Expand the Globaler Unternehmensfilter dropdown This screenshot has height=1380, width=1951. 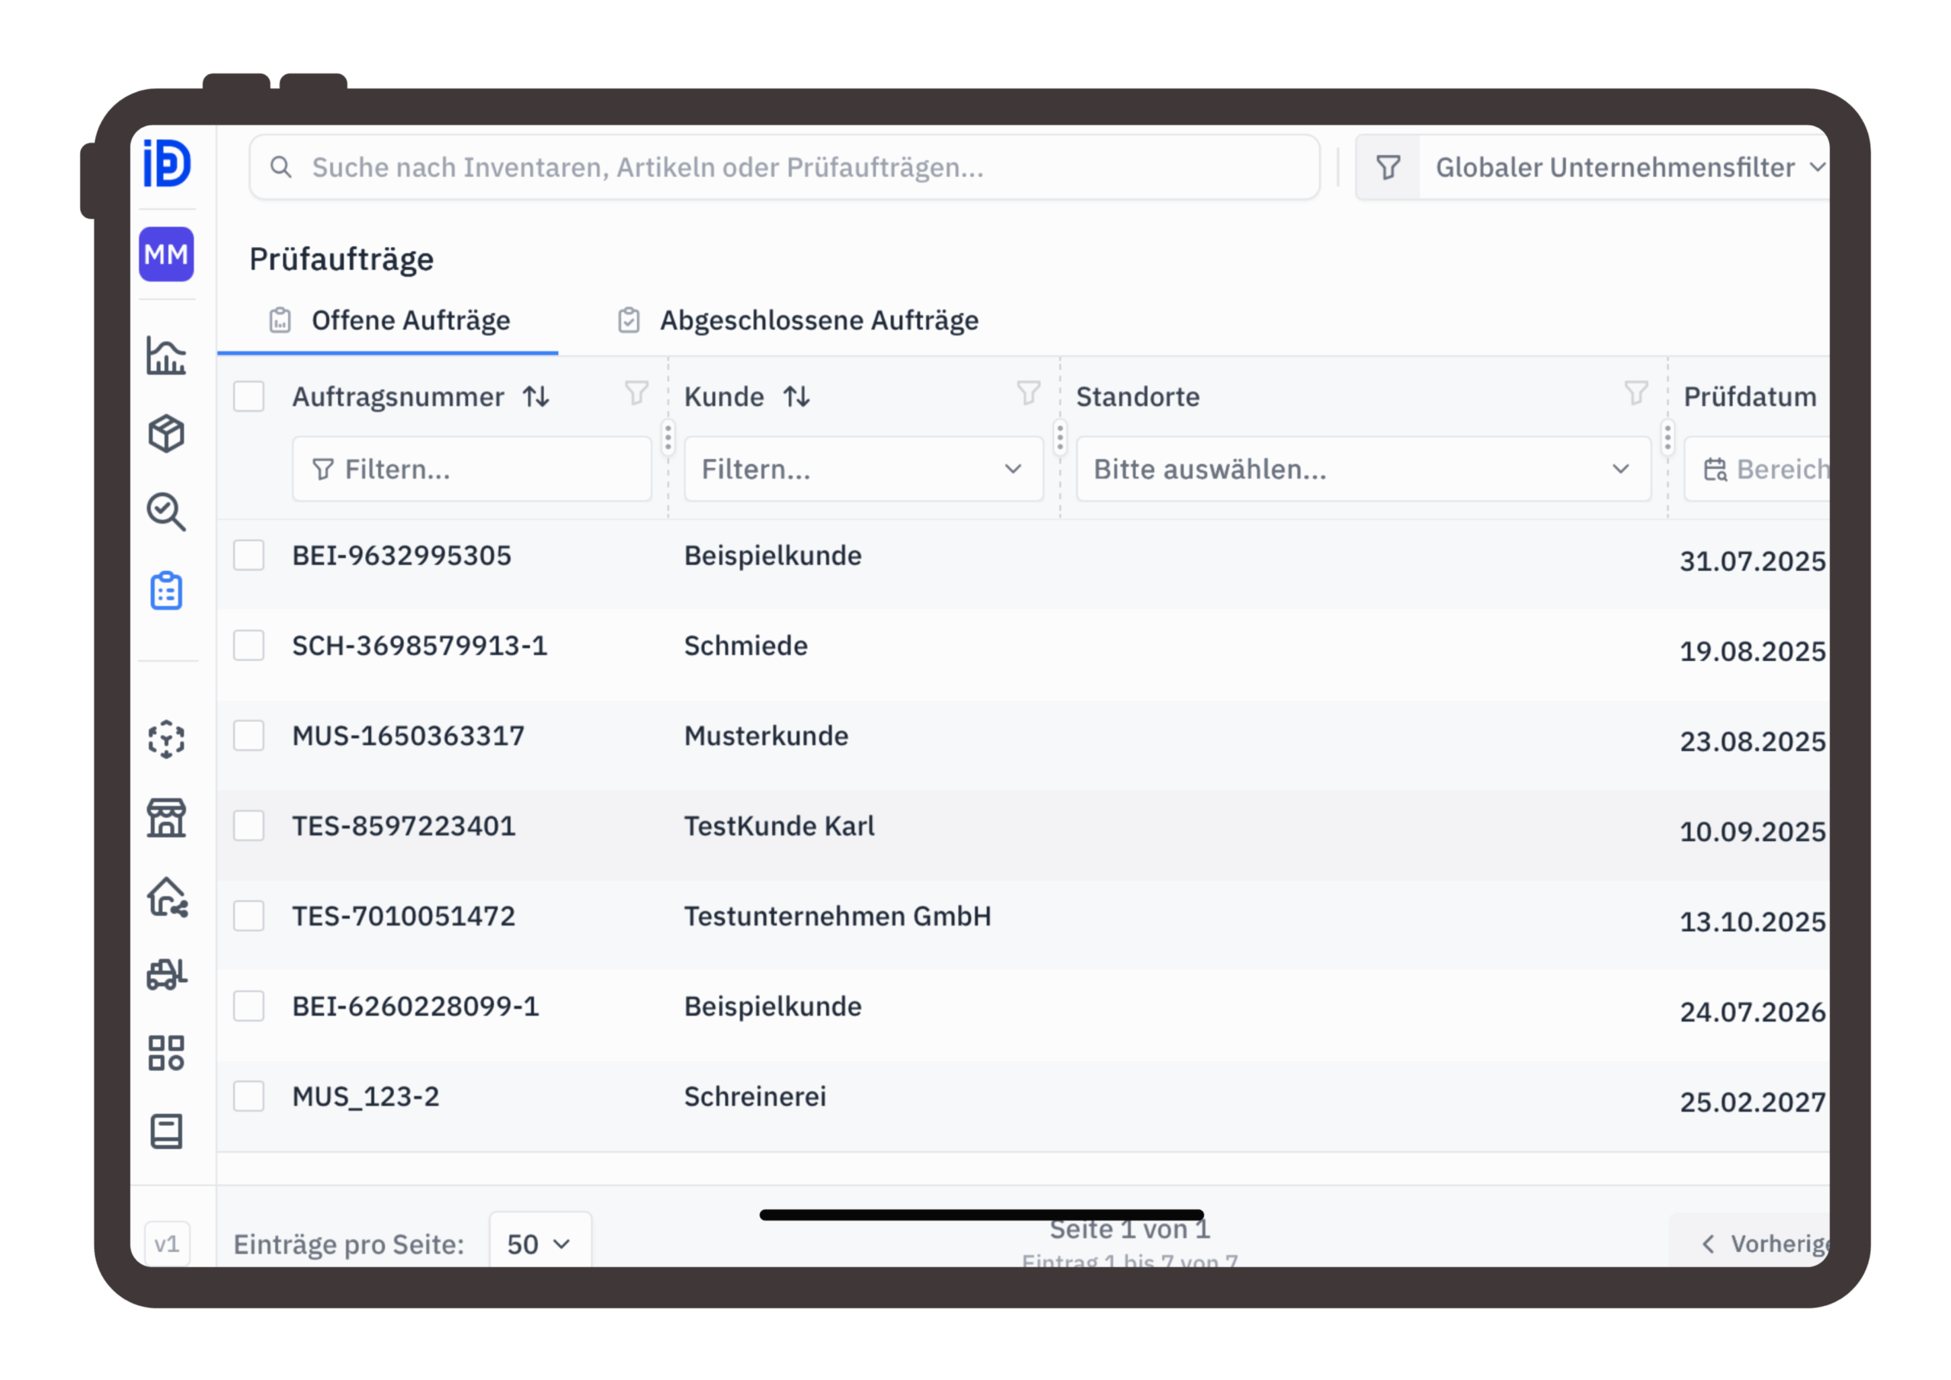coord(1623,168)
